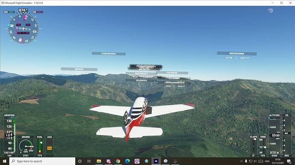Click the HDG heading bug box

(x=9, y=12)
